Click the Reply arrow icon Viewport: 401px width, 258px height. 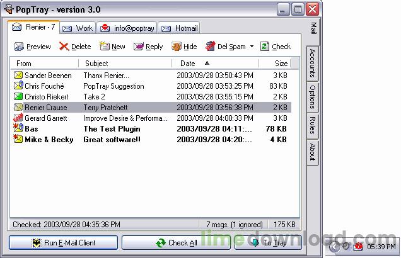point(138,47)
